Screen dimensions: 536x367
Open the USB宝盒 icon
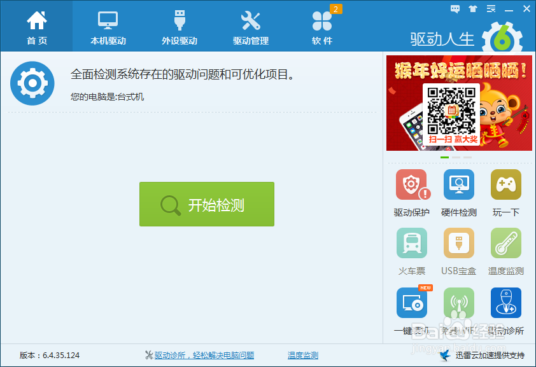click(459, 243)
